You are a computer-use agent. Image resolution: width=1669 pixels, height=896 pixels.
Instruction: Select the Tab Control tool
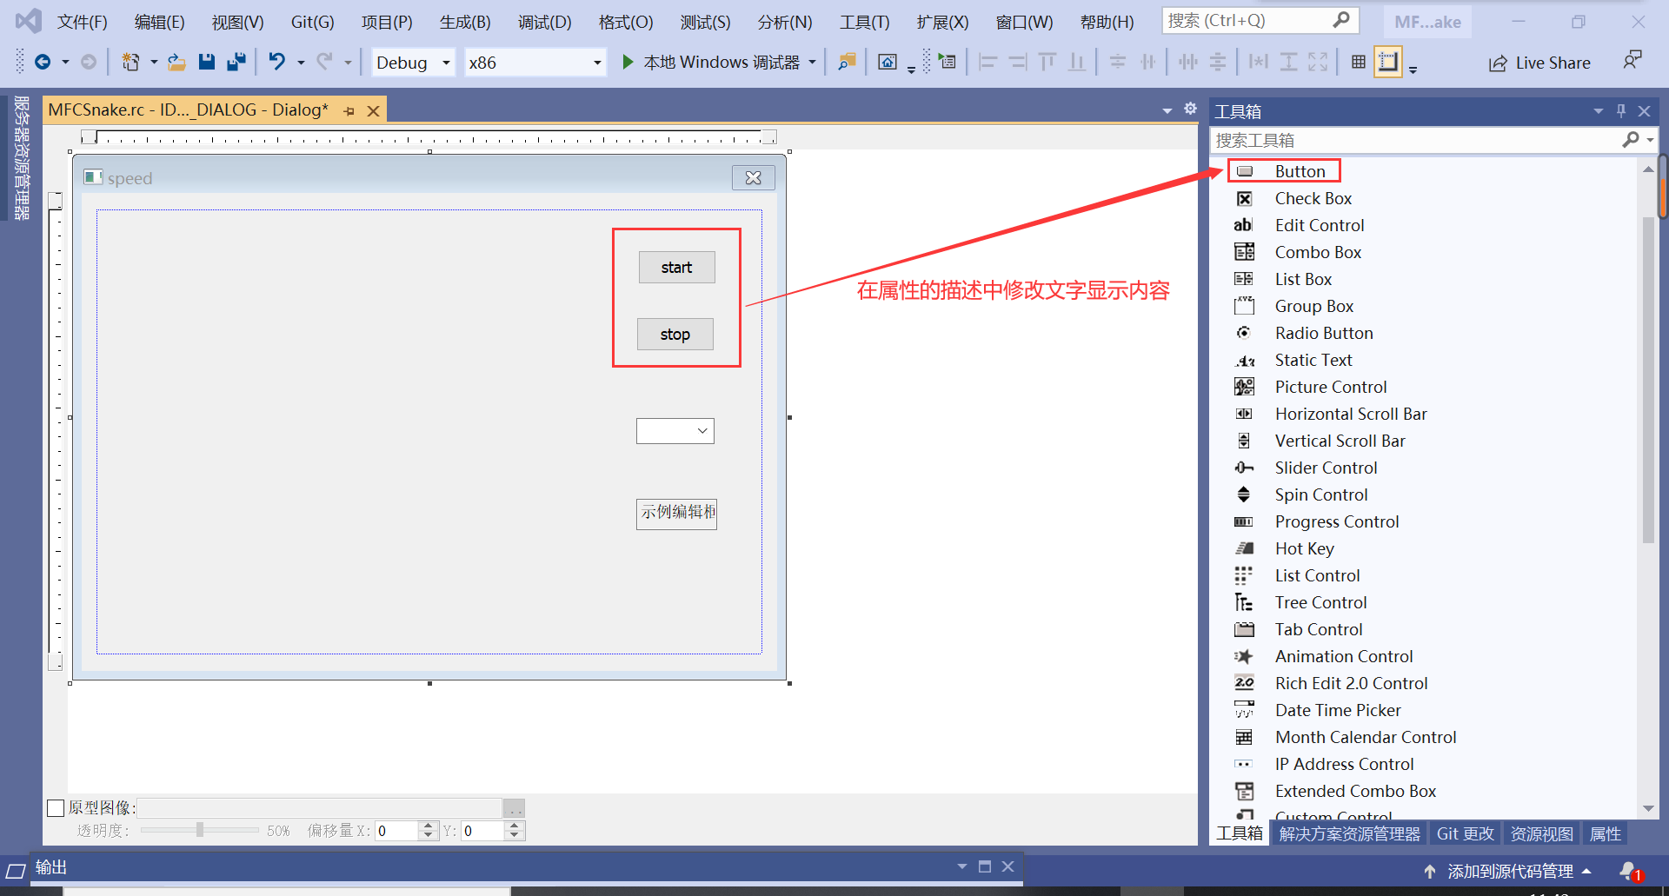1319,629
